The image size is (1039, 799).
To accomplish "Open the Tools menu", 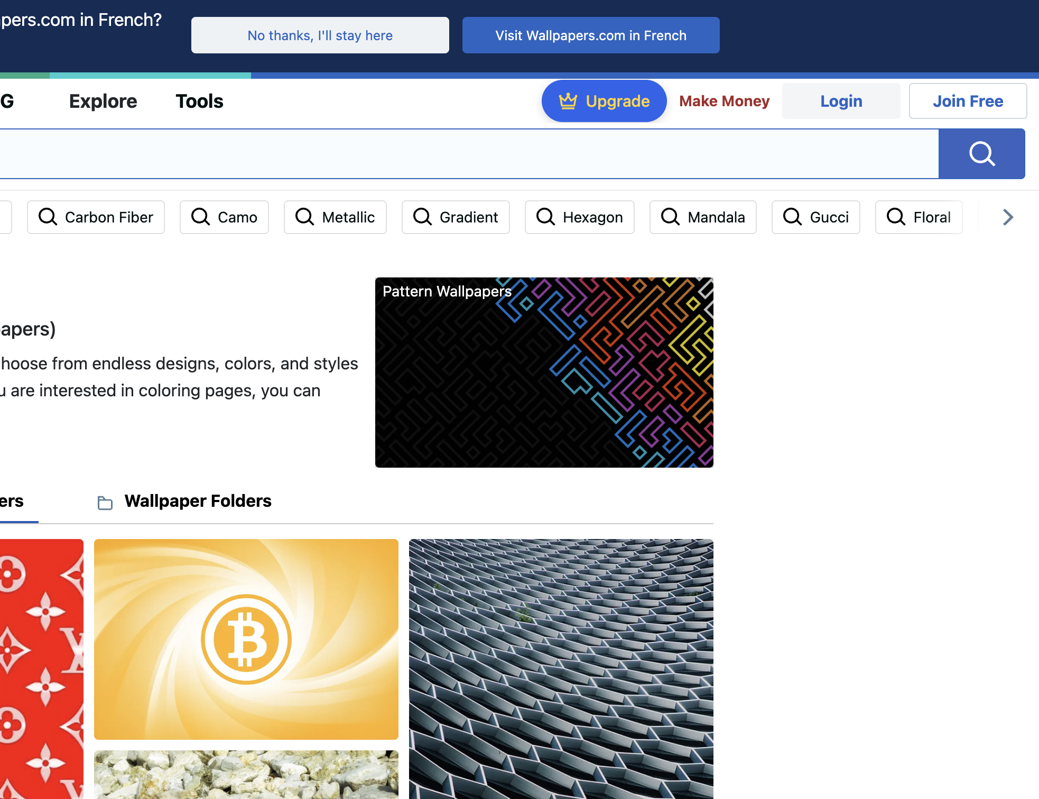I will coord(199,101).
